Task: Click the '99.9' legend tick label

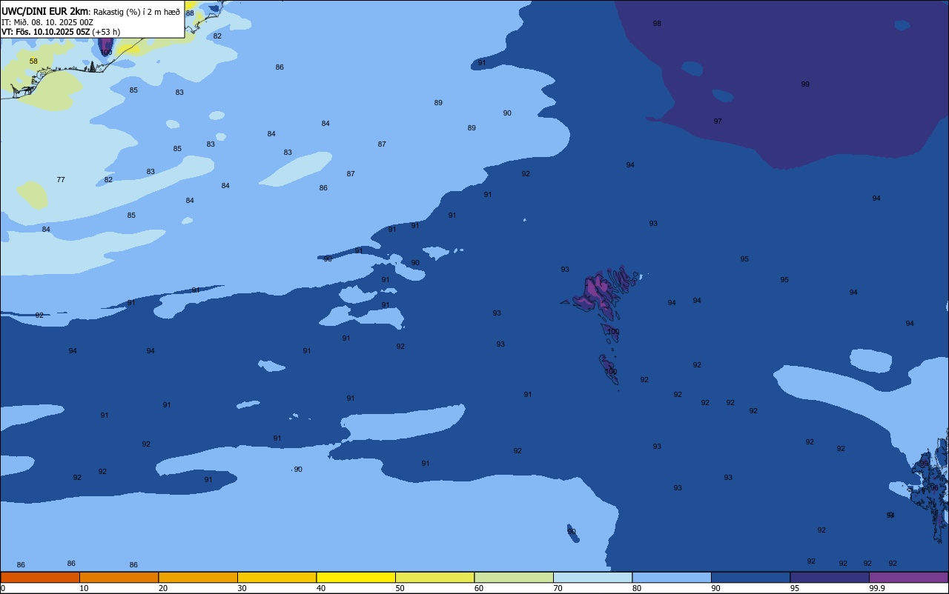Action: [x=877, y=588]
